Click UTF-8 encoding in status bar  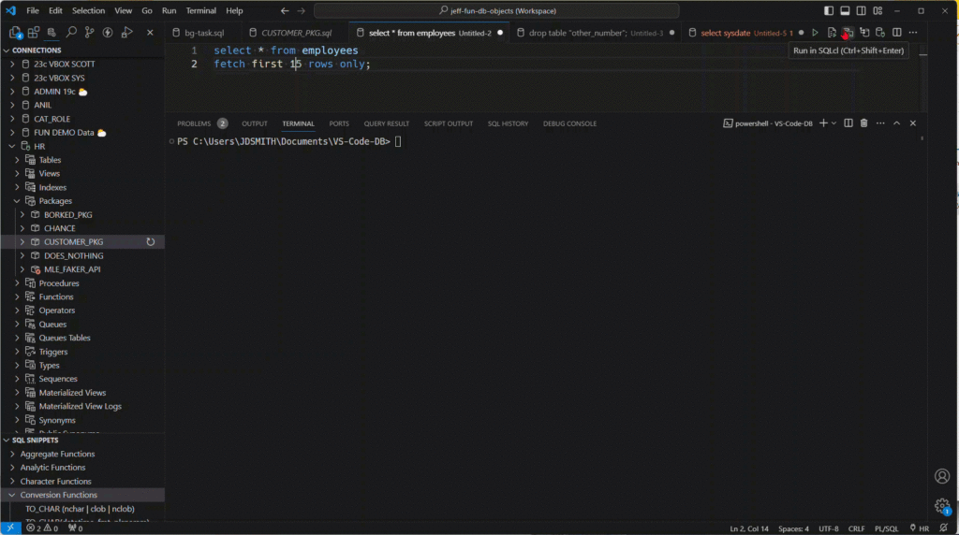(829, 528)
